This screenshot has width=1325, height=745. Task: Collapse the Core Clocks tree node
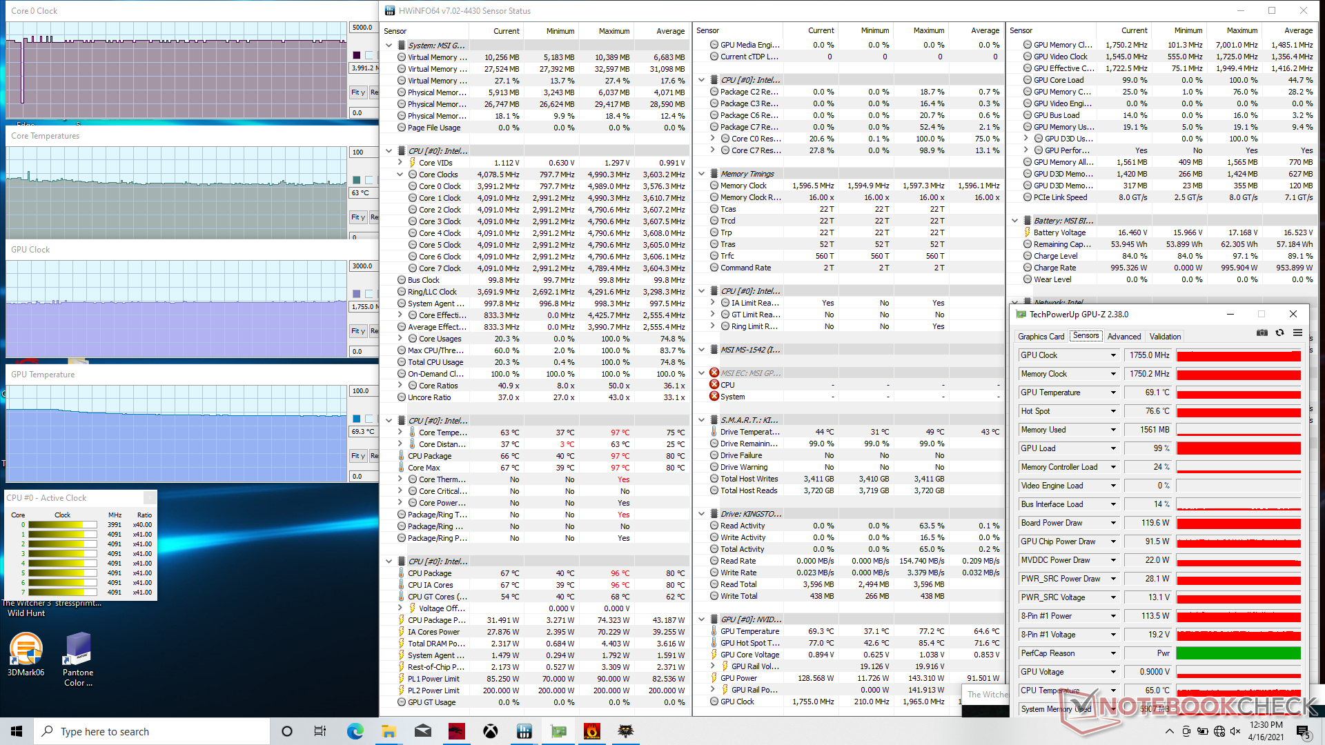pos(400,175)
